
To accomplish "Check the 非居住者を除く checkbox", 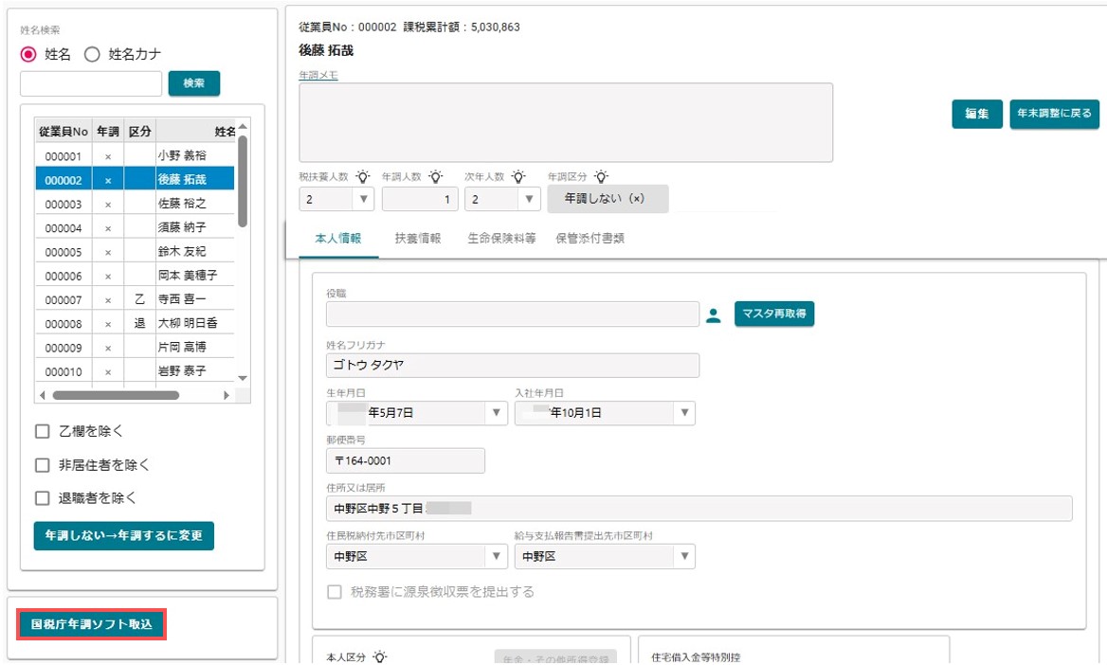I will point(43,465).
